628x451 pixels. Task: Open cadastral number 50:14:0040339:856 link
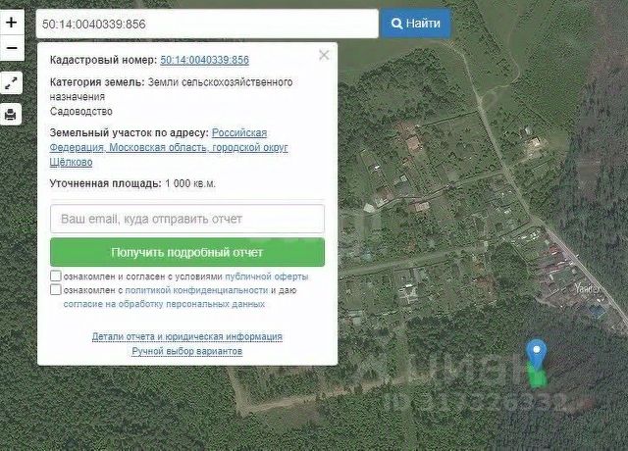205,60
